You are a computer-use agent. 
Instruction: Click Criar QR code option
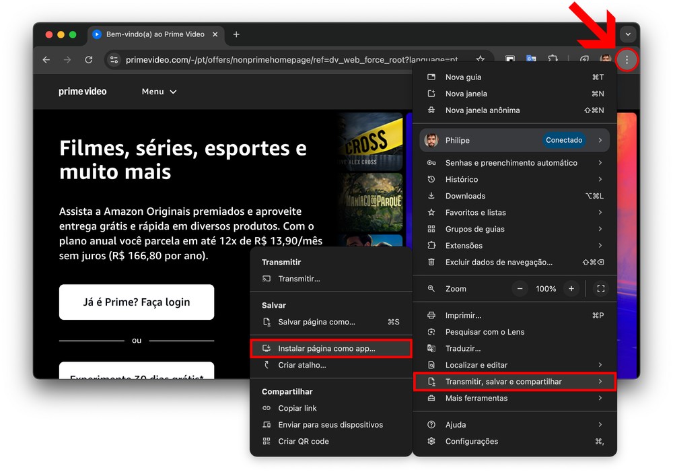pyautogui.click(x=331, y=441)
